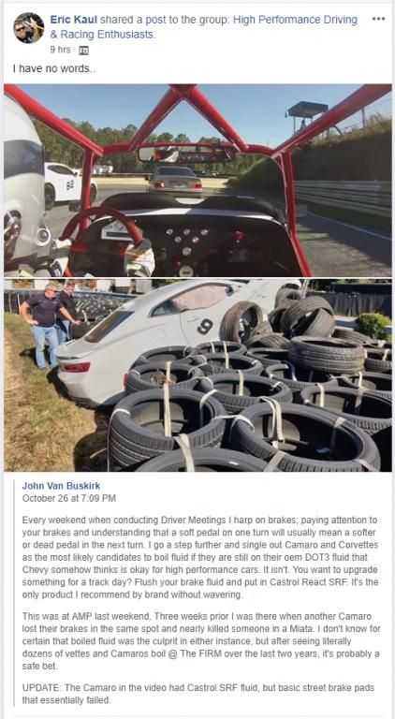395x719 pixels.
Task: Click the "I have no words.." caption
Action: click(54, 69)
